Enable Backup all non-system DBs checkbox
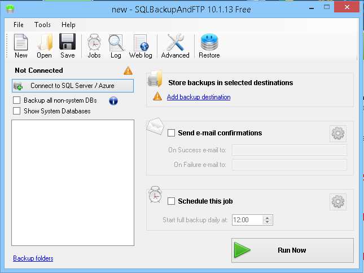The width and height of the screenshot is (364, 273). pos(17,100)
